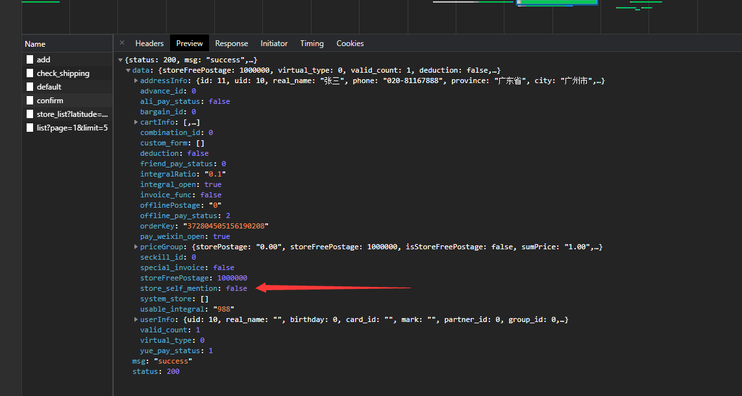Image resolution: width=742 pixels, height=396 pixels.
Task: Select the store_list?latitude request file icon
Action: (30, 114)
